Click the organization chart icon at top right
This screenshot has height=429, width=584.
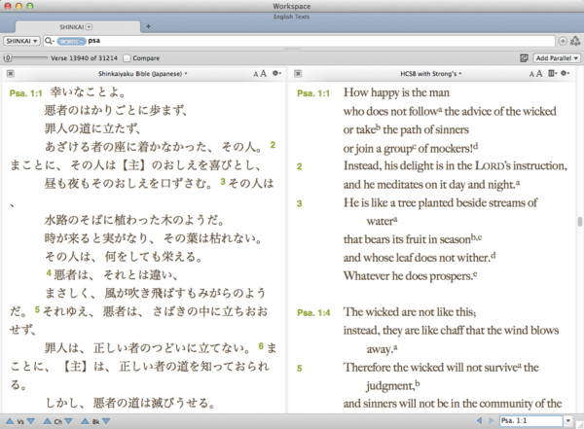pyautogui.click(x=575, y=41)
